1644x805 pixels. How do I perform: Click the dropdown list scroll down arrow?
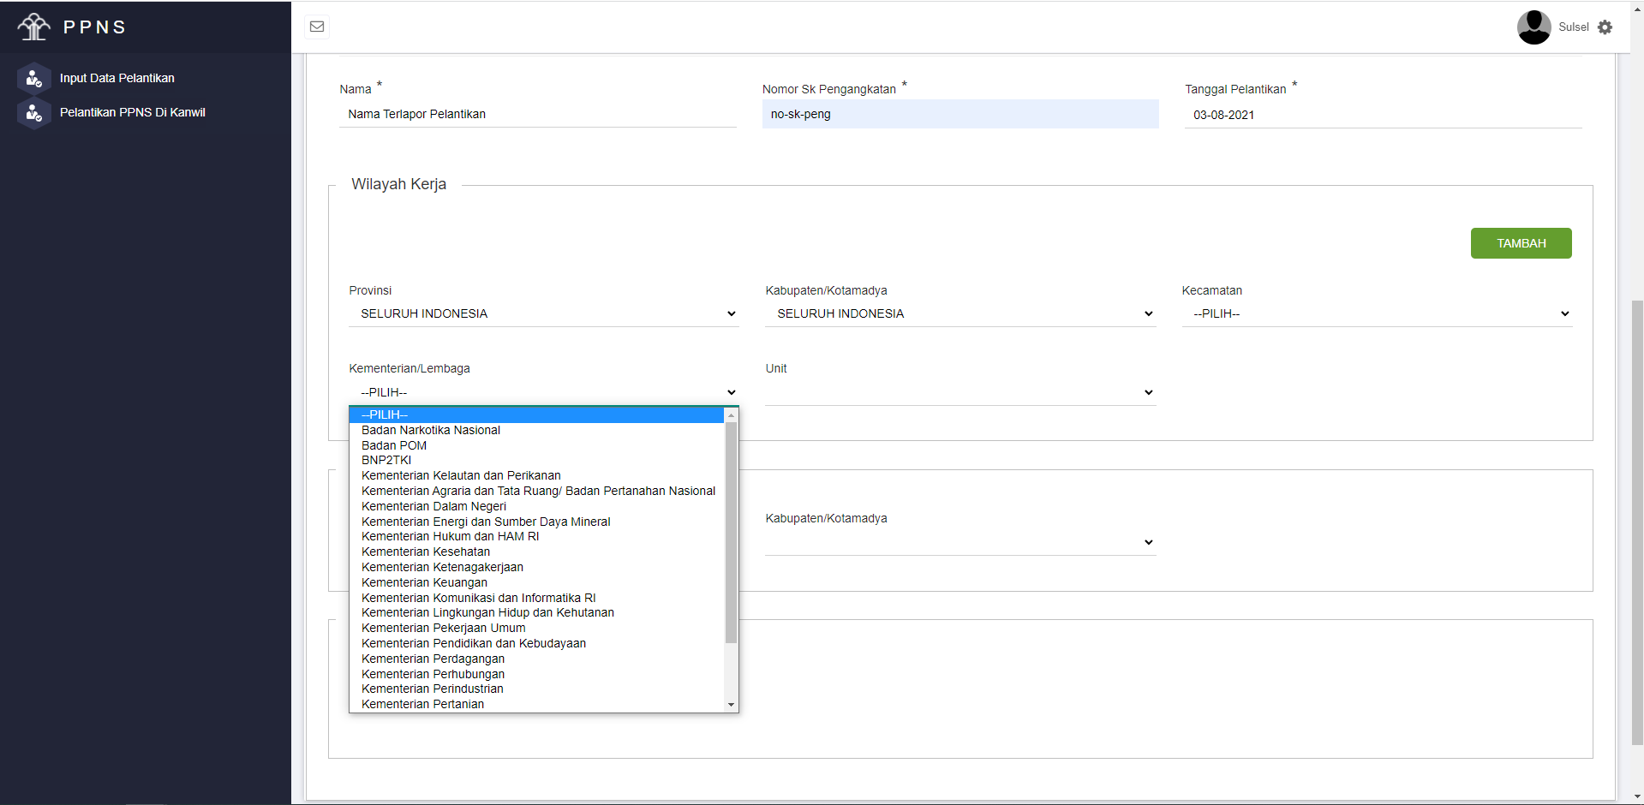click(731, 705)
